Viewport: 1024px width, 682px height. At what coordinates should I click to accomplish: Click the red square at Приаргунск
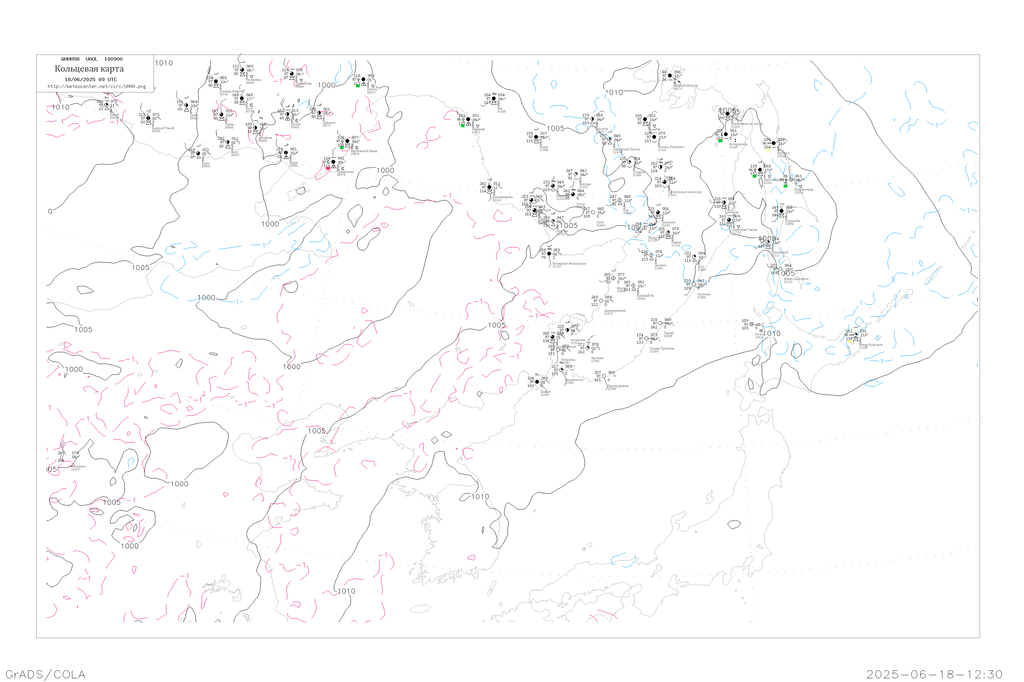tap(328, 168)
